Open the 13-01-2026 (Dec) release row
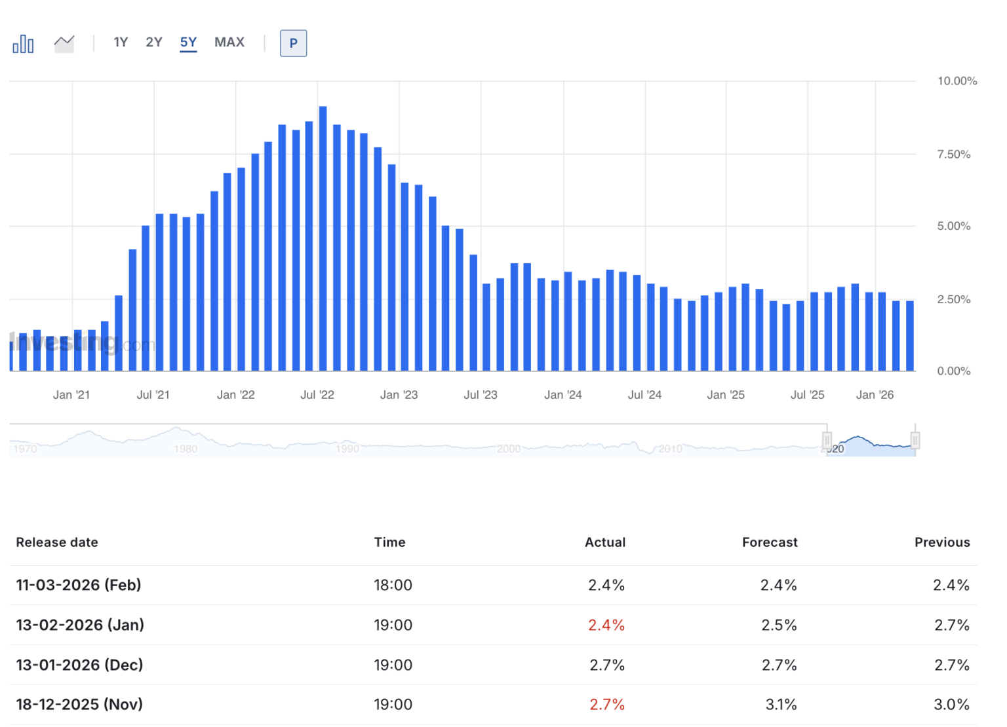The height and width of the screenshot is (727, 1007). click(79, 665)
